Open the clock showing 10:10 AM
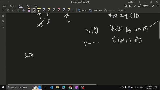 point(148,87)
